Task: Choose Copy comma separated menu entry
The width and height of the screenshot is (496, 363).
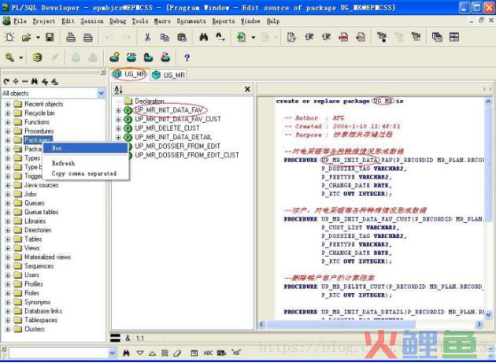Action: click(85, 173)
